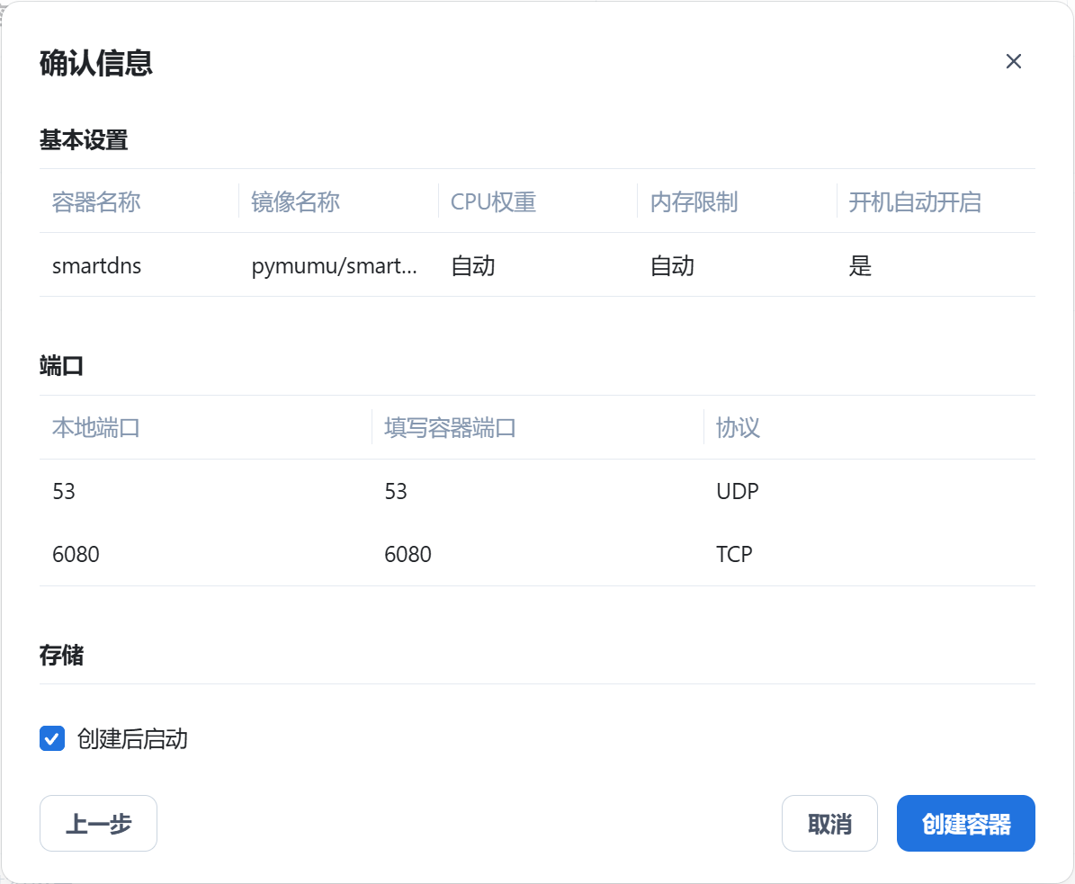Click the 填写容器端口 column header
Image resolution: width=1075 pixels, height=884 pixels.
pos(450,428)
